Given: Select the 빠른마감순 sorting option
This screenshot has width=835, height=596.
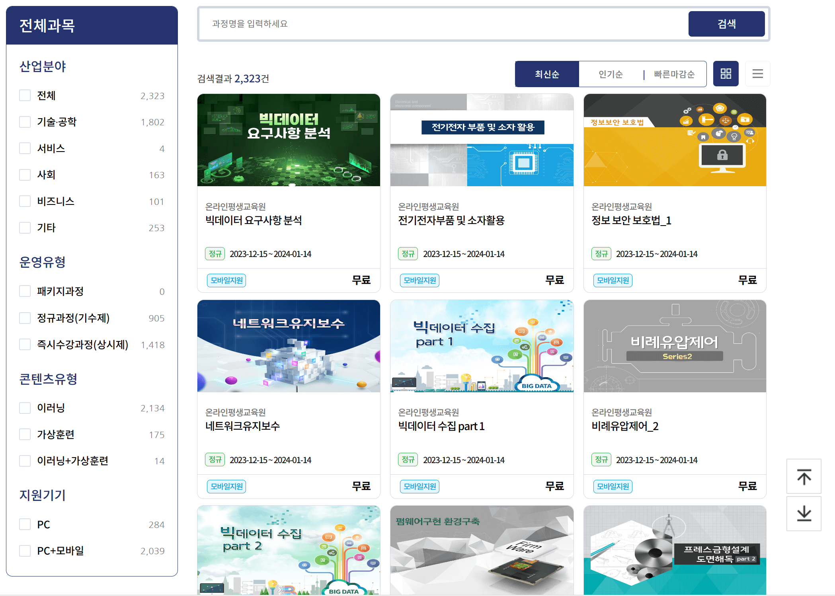Looking at the screenshot, I should click(673, 74).
